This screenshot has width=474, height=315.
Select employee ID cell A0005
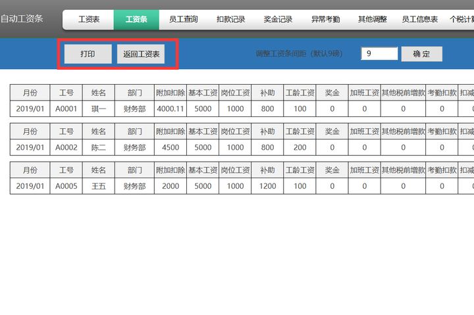(66, 186)
